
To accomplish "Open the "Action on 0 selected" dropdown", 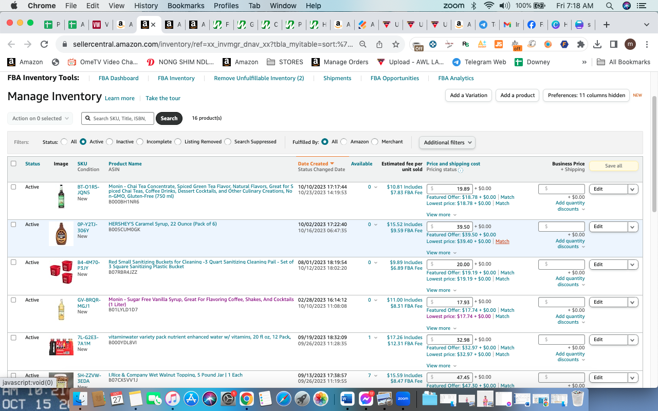I will point(41,118).
